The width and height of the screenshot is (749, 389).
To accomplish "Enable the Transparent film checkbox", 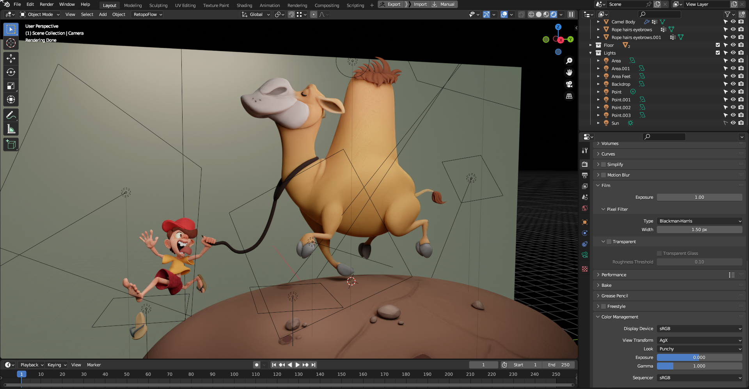I will 609,242.
